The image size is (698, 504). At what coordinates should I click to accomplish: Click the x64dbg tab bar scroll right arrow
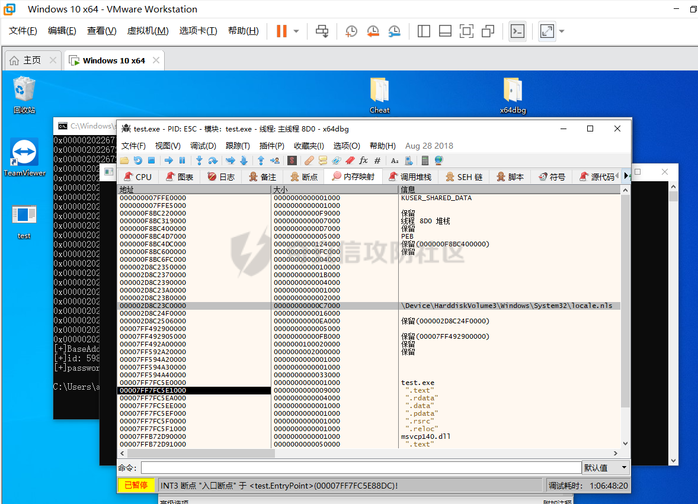(x=627, y=176)
